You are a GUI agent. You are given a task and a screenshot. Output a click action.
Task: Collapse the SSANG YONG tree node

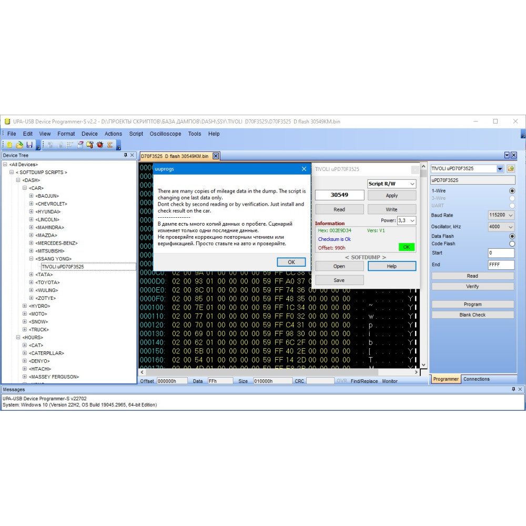click(31, 259)
